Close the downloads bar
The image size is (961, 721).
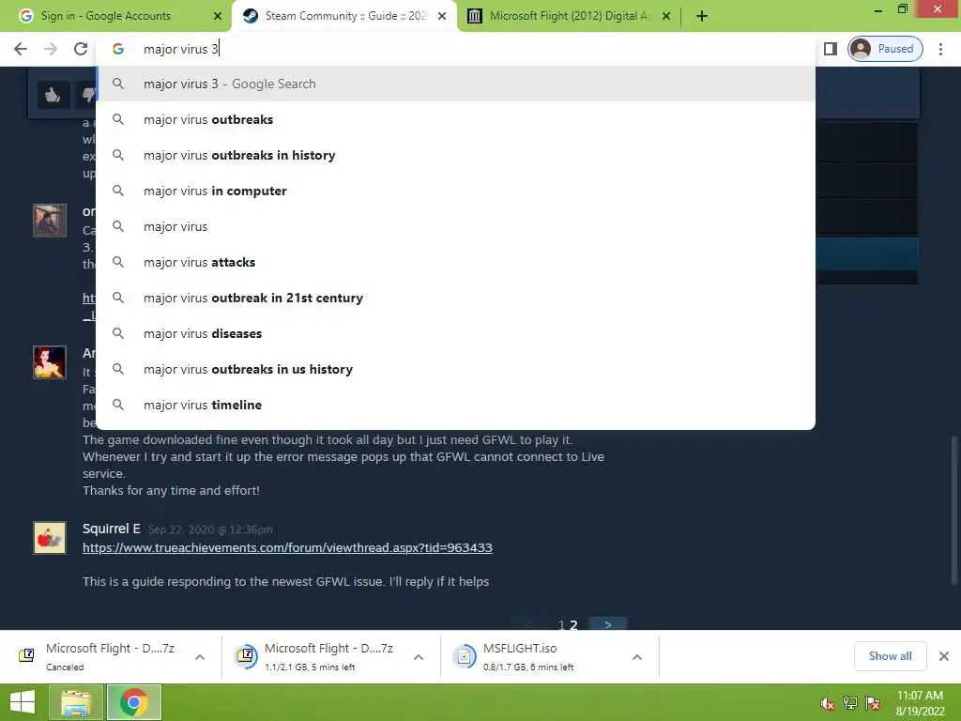(944, 656)
